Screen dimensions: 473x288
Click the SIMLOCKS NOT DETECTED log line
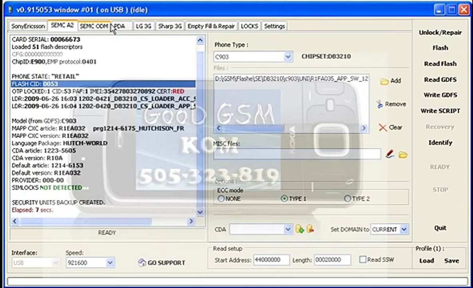click(47, 188)
